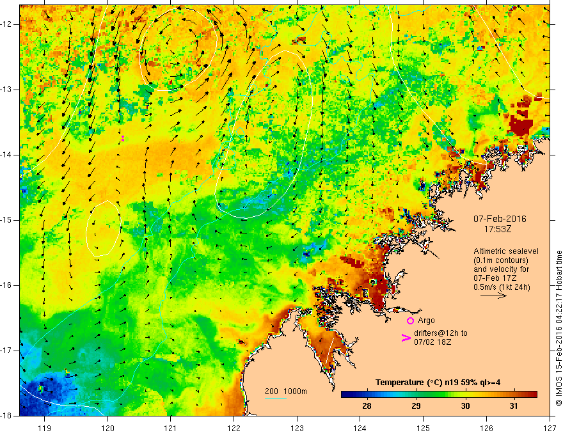Click the magenta Argo circle legend marker
Image resolution: width=563 pixels, height=435 pixels.
click(x=410, y=320)
